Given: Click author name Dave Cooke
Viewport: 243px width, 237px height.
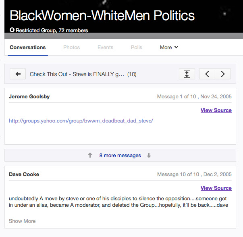Looking at the screenshot, I should 24,175.
